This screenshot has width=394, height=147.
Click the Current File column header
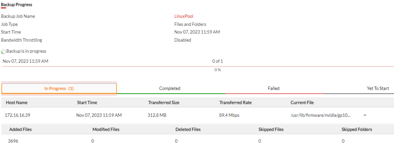pyautogui.click(x=302, y=102)
